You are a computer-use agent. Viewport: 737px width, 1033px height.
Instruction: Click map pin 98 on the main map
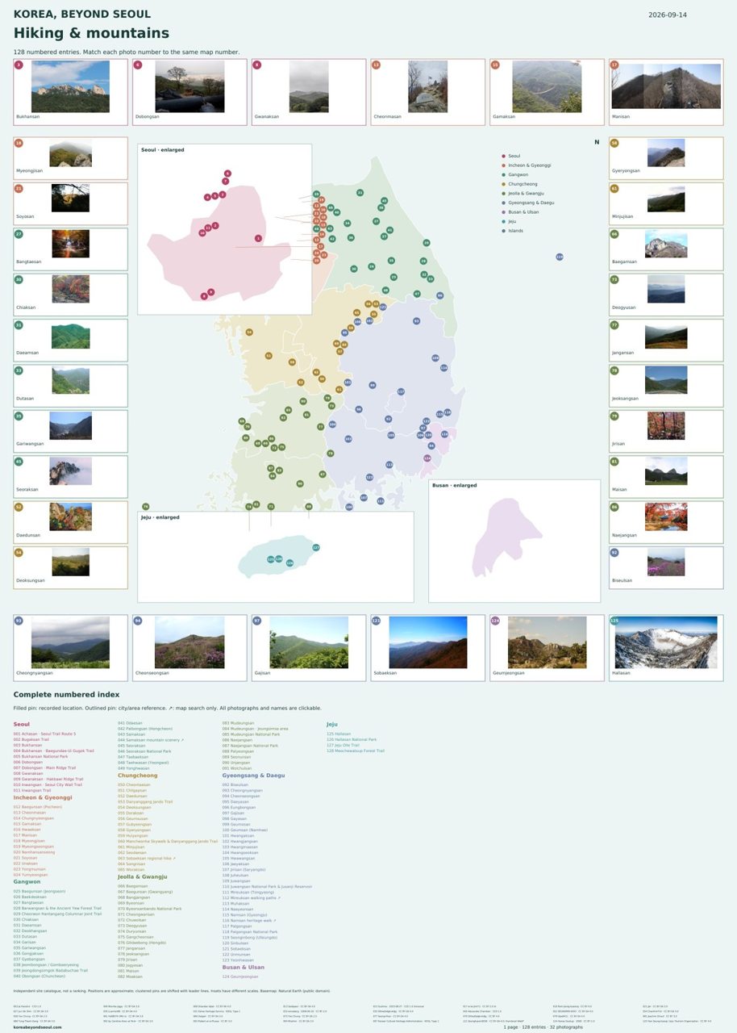359,409
